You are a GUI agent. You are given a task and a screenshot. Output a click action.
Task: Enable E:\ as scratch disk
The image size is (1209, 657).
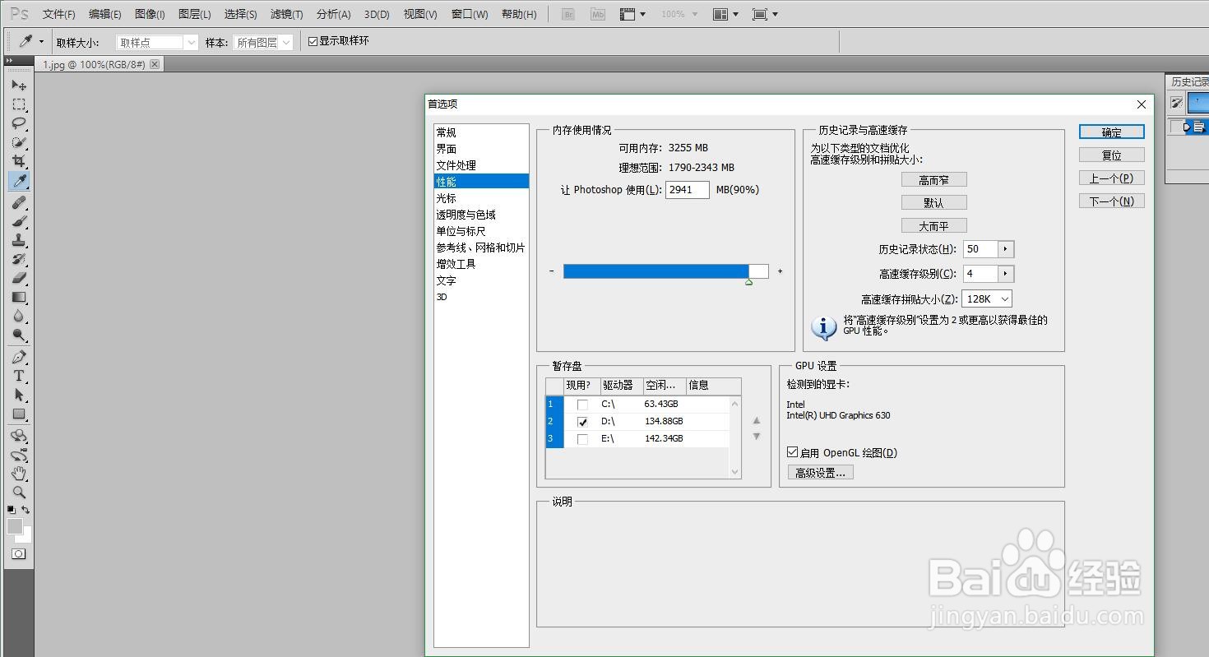(x=582, y=439)
